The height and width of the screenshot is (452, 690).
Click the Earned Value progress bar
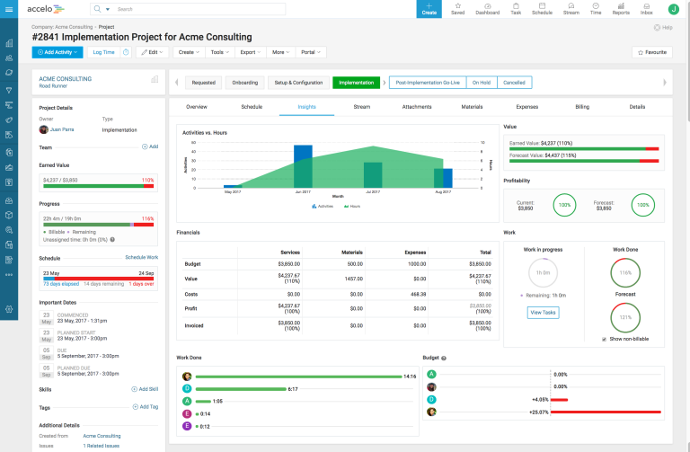(99, 187)
